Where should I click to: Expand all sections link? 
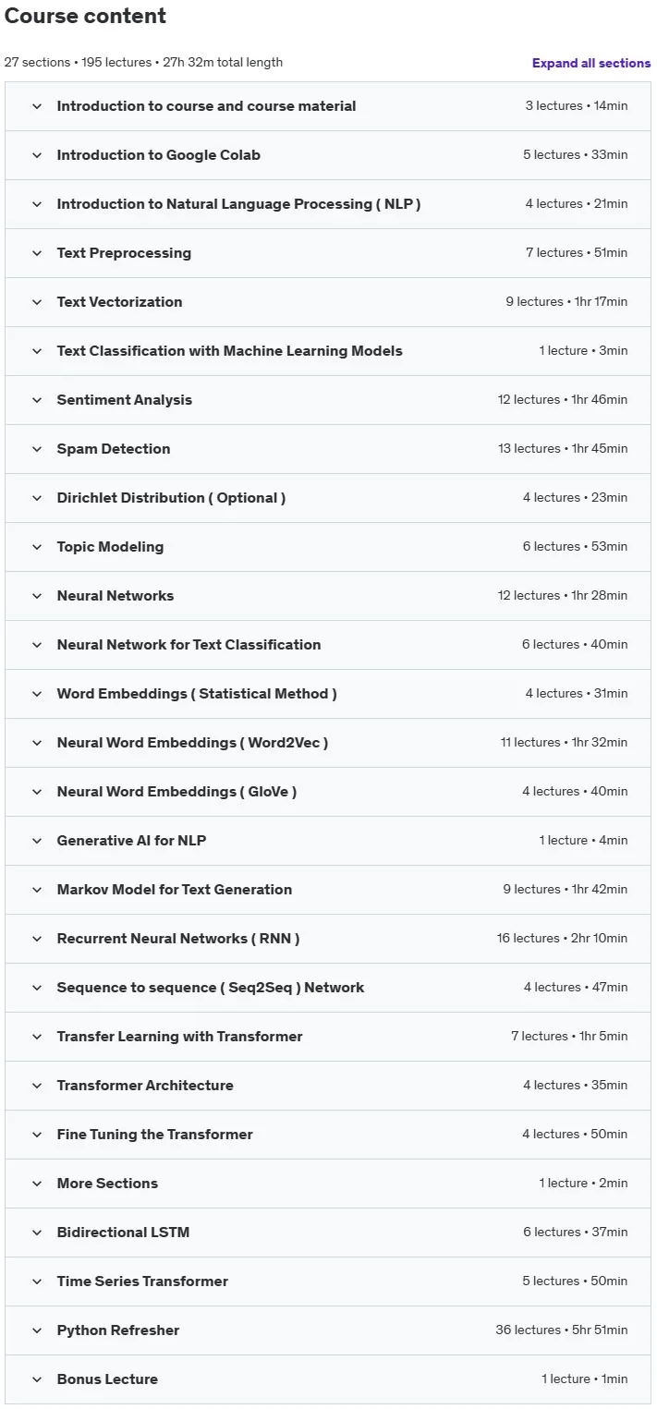pyautogui.click(x=591, y=63)
